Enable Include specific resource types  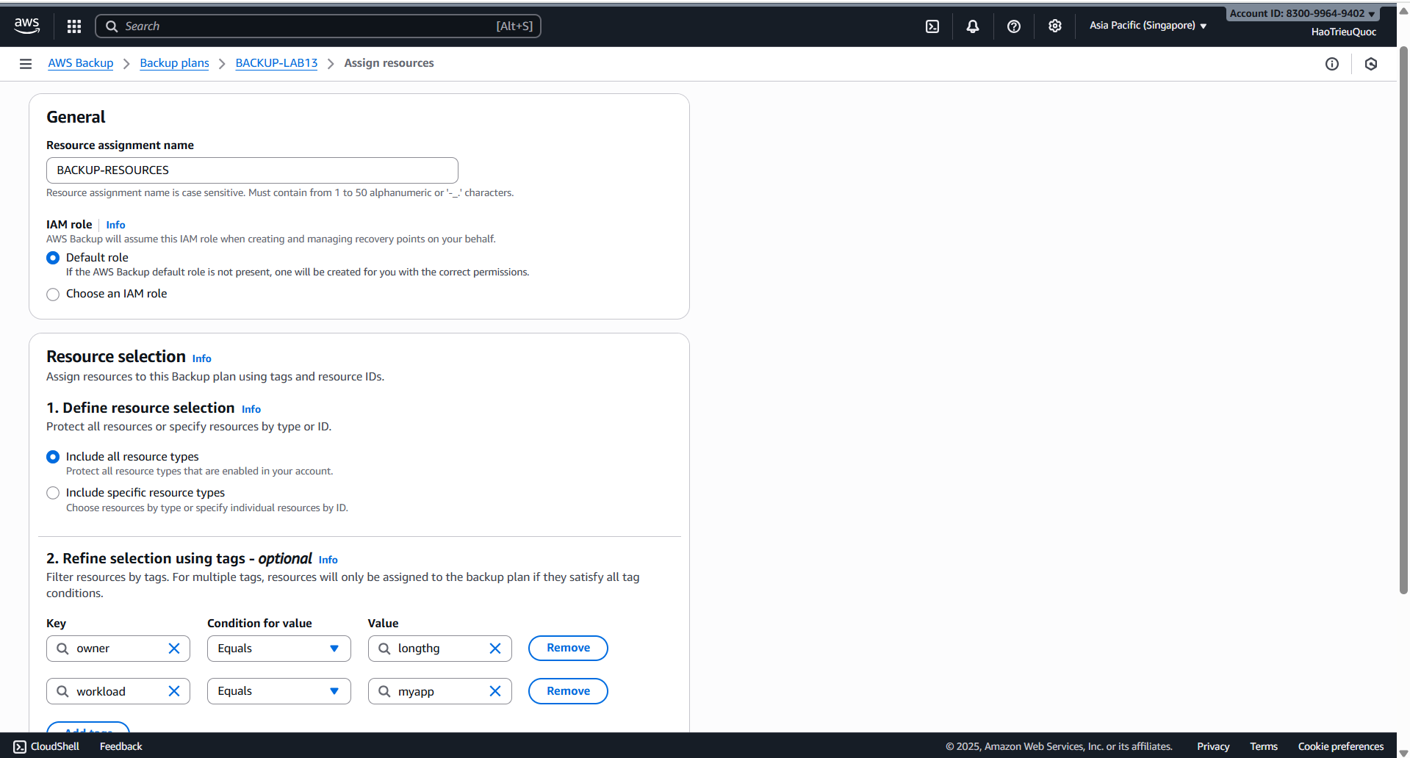coord(53,492)
